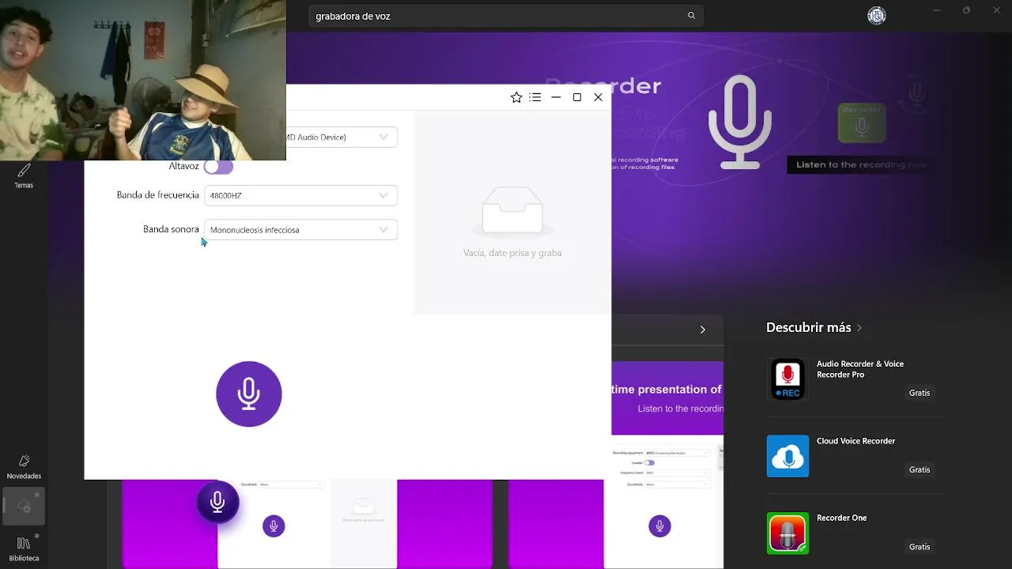Screen dimensions: 1012x569
Task: Open the Temas brush icon in sidebar
Action: coord(24,175)
